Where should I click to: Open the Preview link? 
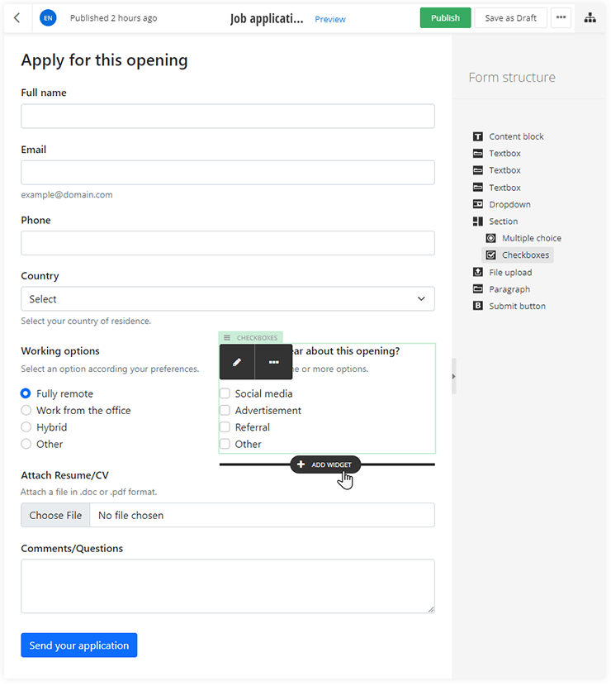click(330, 19)
